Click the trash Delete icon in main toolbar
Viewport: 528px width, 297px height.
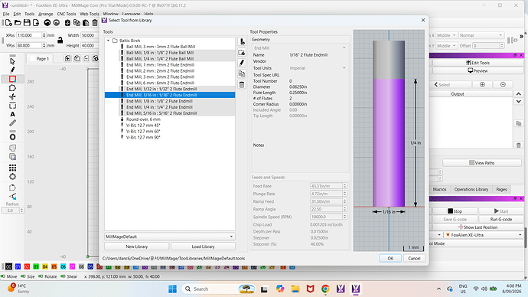(95, 22)
